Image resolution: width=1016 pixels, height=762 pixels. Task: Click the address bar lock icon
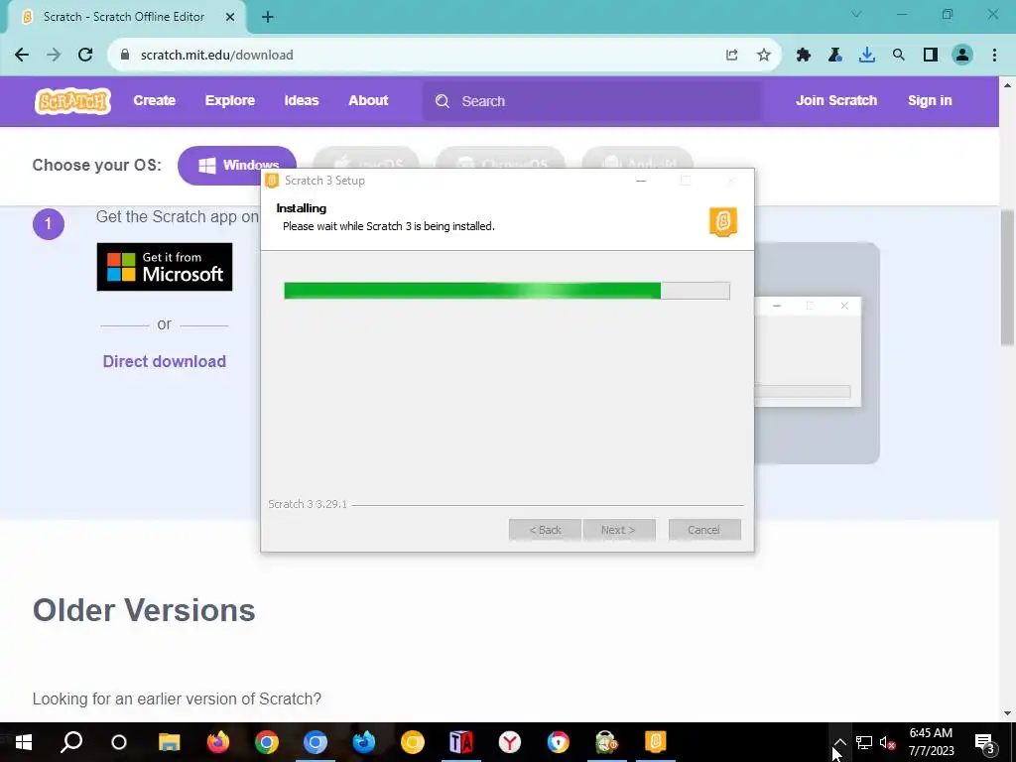click(125, 56)
